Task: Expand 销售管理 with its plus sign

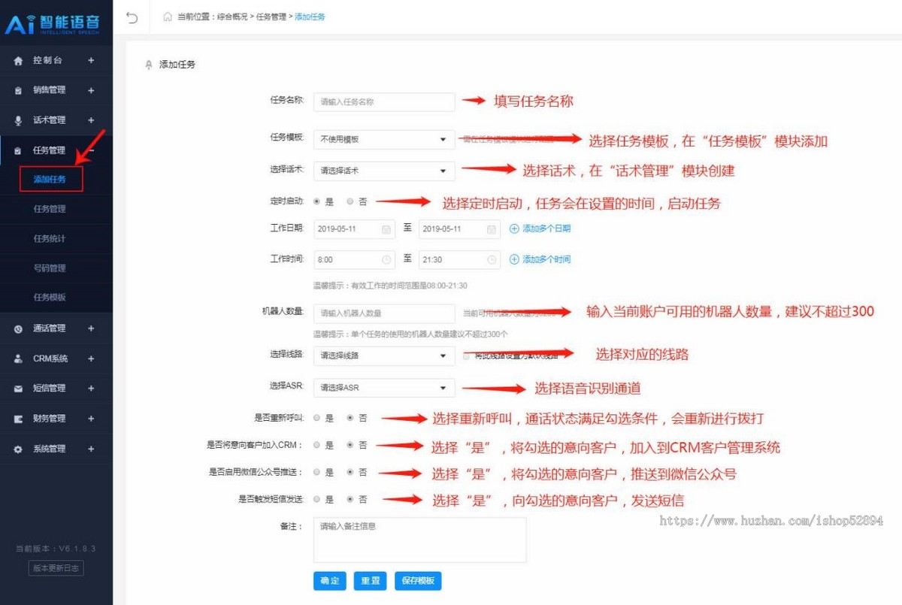Action: pos(91,90)
